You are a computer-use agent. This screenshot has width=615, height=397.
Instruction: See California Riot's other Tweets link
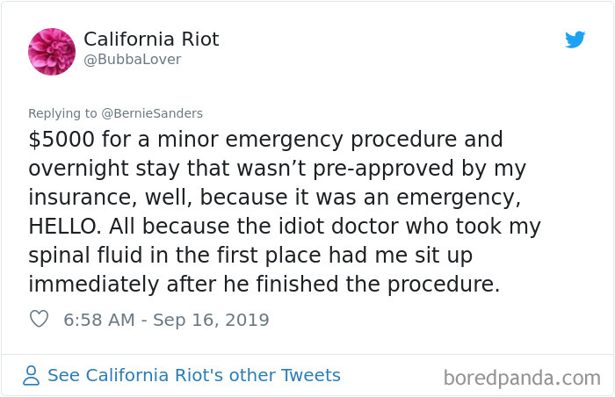point(193,376)
